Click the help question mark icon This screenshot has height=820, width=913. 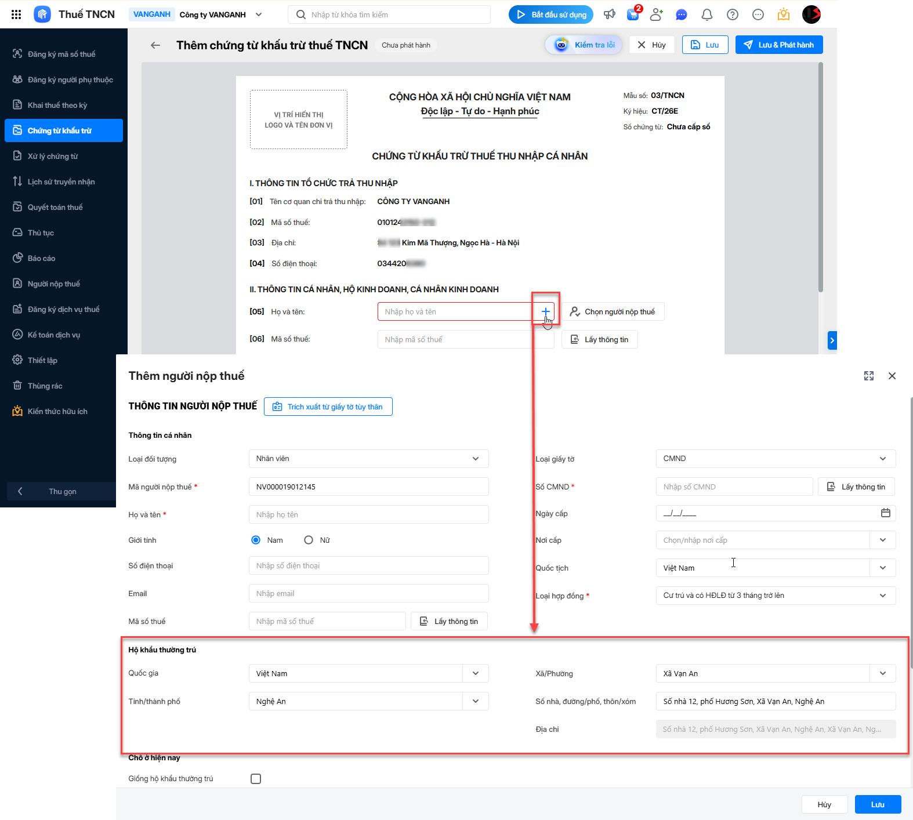[x=732, y=14]
